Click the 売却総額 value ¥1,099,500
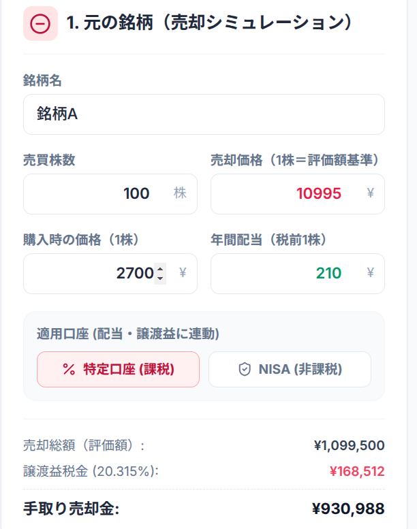The image size is (417, 529). click(x=349, y=445)
